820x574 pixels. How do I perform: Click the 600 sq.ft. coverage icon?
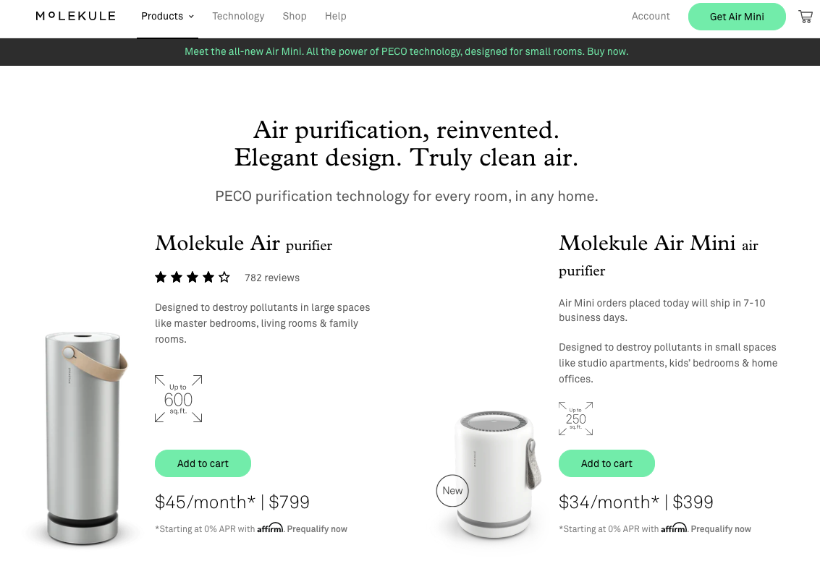coord(178,398)
